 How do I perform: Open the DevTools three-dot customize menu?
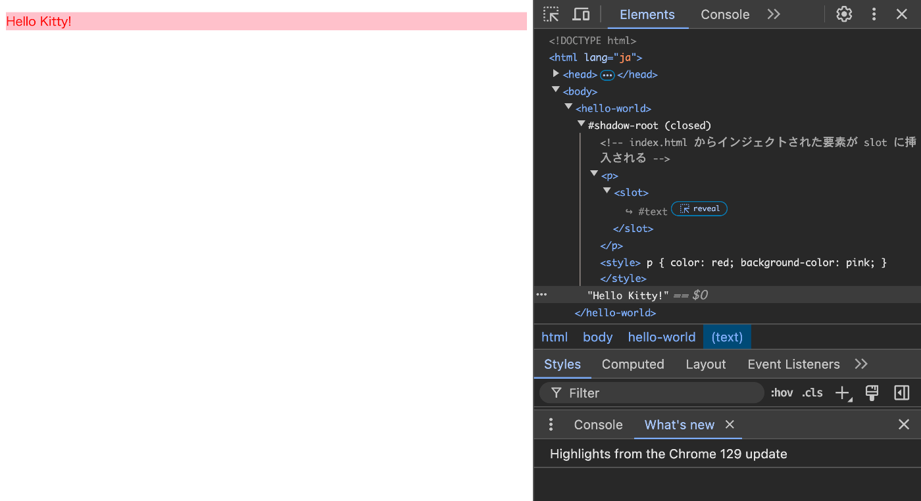click(874, 14)
